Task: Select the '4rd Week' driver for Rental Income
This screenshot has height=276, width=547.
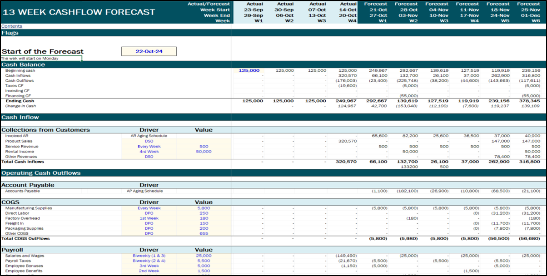Action: [x=149, y=152]
